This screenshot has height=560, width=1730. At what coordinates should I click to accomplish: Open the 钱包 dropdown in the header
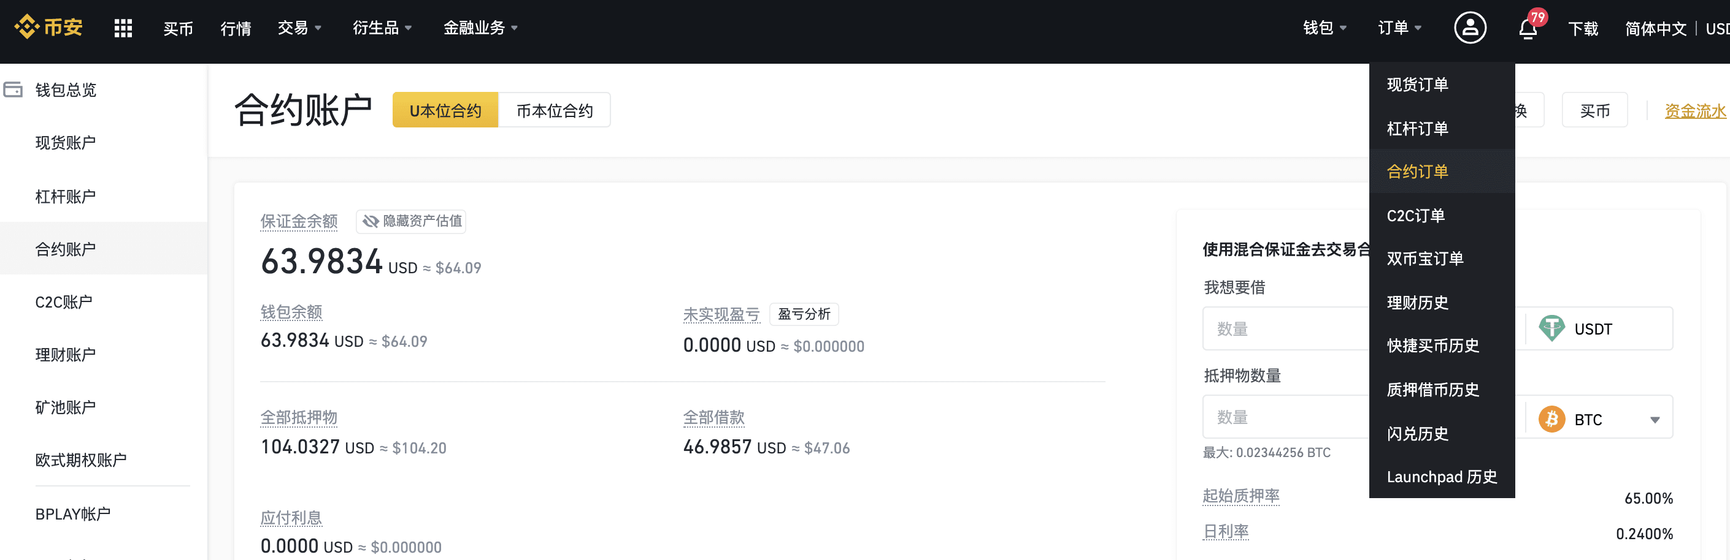point(1324,28)
